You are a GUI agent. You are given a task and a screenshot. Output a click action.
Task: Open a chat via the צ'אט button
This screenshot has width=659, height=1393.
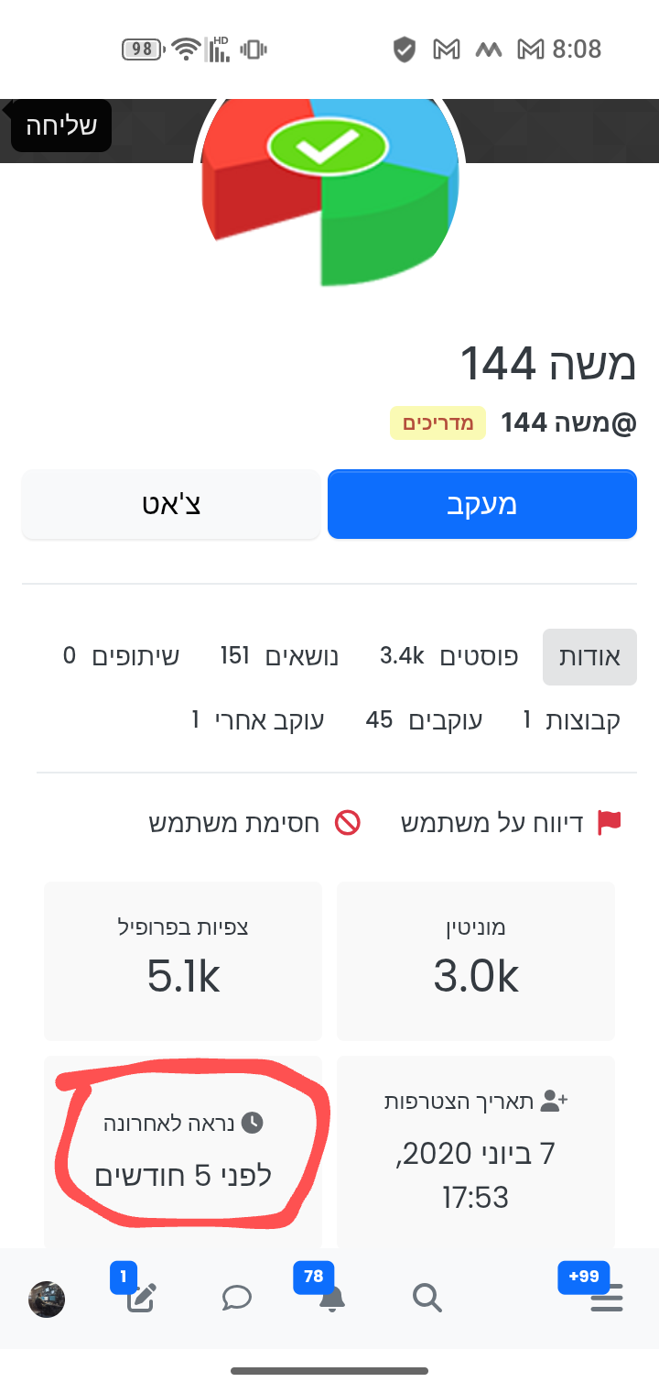[x=171, y=503]
